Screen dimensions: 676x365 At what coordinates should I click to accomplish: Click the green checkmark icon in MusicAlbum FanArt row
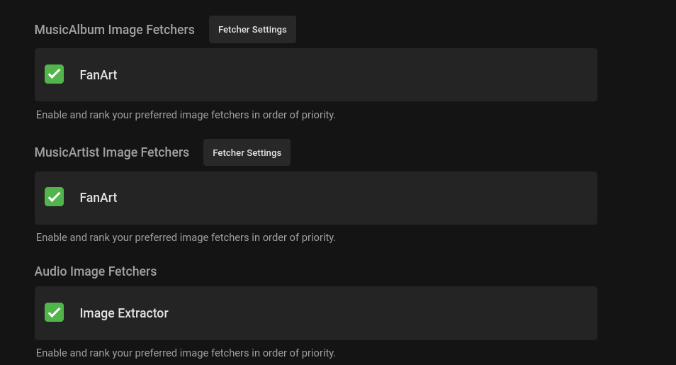(55, 74)
